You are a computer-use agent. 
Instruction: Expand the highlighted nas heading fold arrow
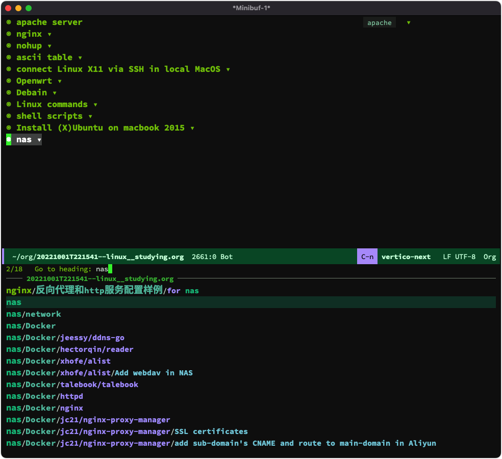click(39, 140)
